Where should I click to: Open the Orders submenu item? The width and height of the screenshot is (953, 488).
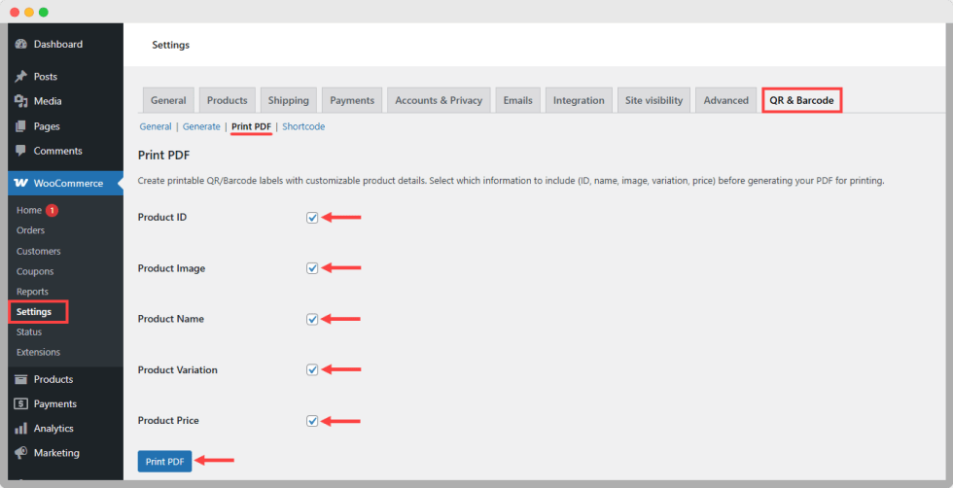30,230
